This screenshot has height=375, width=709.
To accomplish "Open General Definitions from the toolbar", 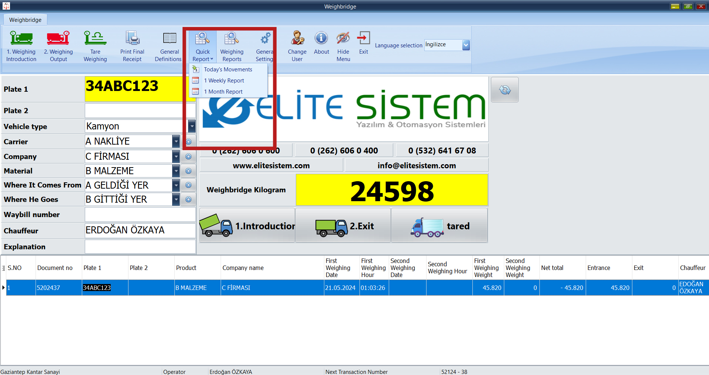I will [169, 38].
